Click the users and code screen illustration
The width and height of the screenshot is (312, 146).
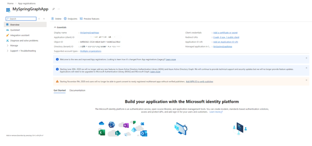coord(240,129)
